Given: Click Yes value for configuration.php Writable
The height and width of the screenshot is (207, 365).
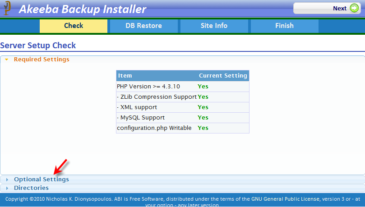Looking at the screenshot, I should pyautogui.click(x=203, y=128).
